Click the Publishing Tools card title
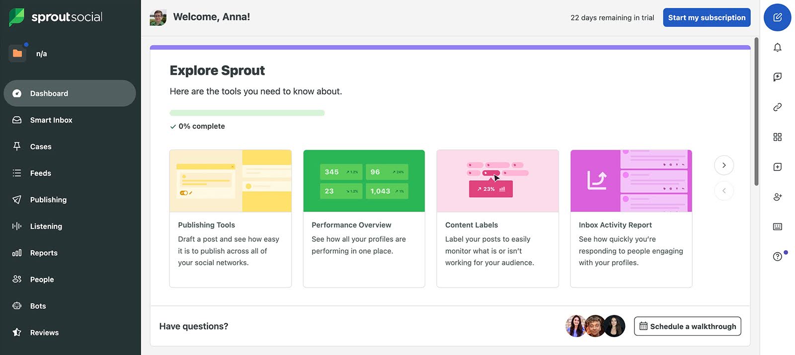 pyautogui.click(x=206, y=225)
